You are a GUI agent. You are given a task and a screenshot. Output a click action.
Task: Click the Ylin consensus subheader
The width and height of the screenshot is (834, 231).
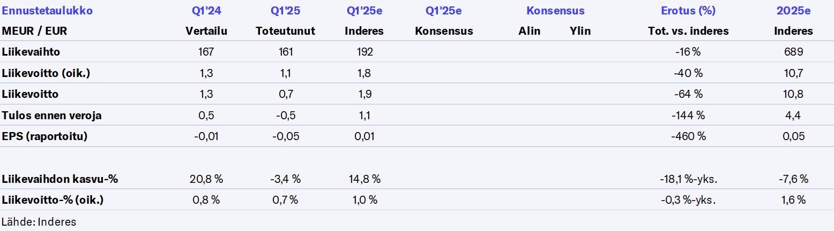580,31
